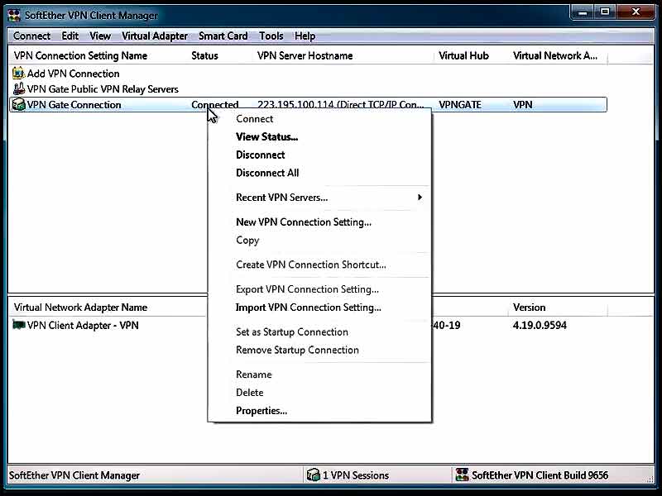Open the Tools menu
This screenshot has width=662, height=496.
click(x=271, y=36)
